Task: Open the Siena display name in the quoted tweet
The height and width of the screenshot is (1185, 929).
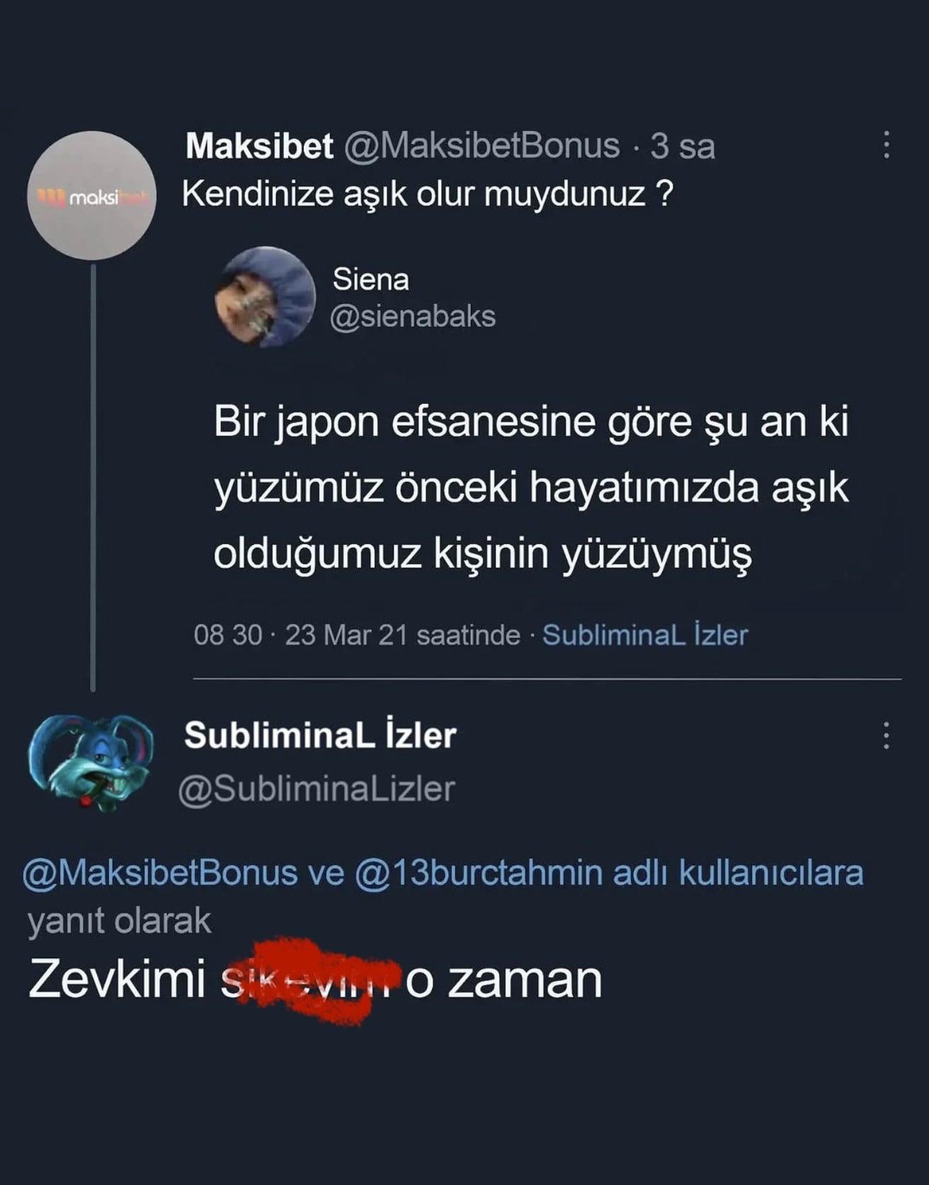Action: tap(371, 279)
